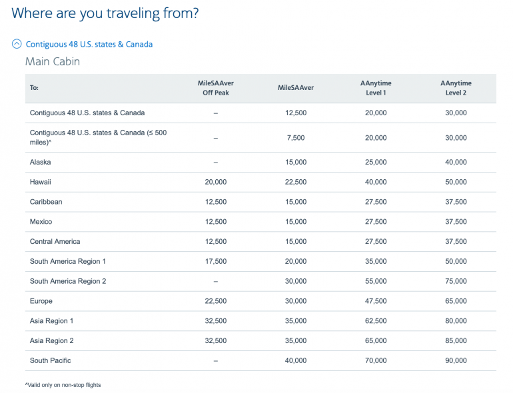Click the 7,500 MileSAAver value

295,138
